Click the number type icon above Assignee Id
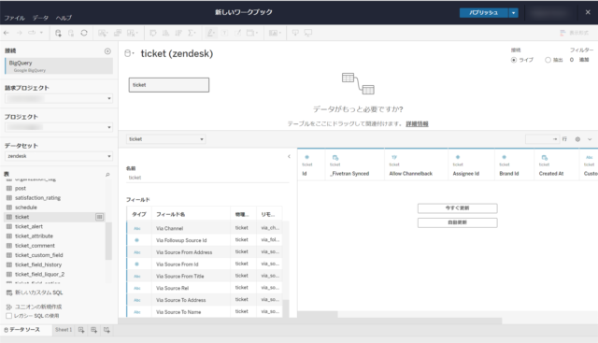This screenshot has height=343, width=598. 458,157
